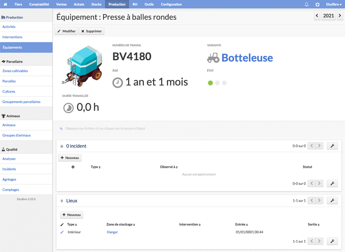Click the 2021 year display
The height and width of the screenshot is (252, 345).
tap(328, 16)
